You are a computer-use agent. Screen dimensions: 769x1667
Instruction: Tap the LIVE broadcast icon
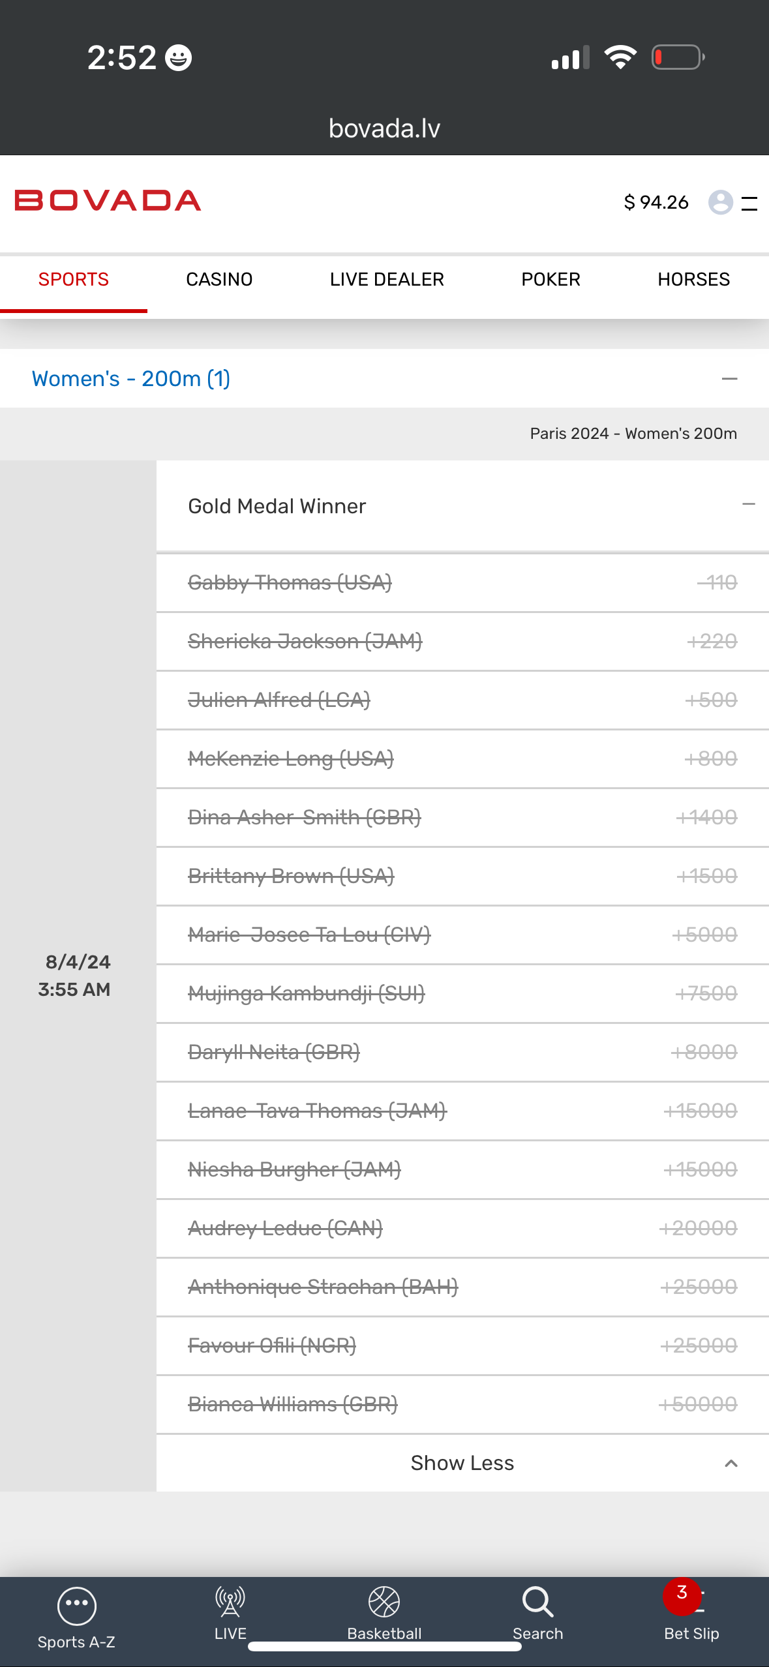230,1603
